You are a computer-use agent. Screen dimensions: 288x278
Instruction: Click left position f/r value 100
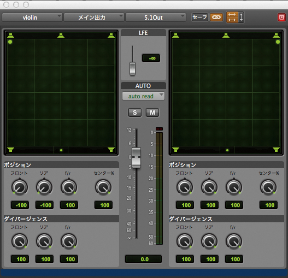(x=69, y=205)
